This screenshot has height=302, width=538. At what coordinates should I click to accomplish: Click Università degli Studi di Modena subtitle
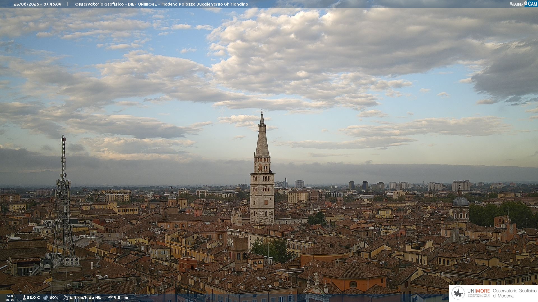(478, 296)
